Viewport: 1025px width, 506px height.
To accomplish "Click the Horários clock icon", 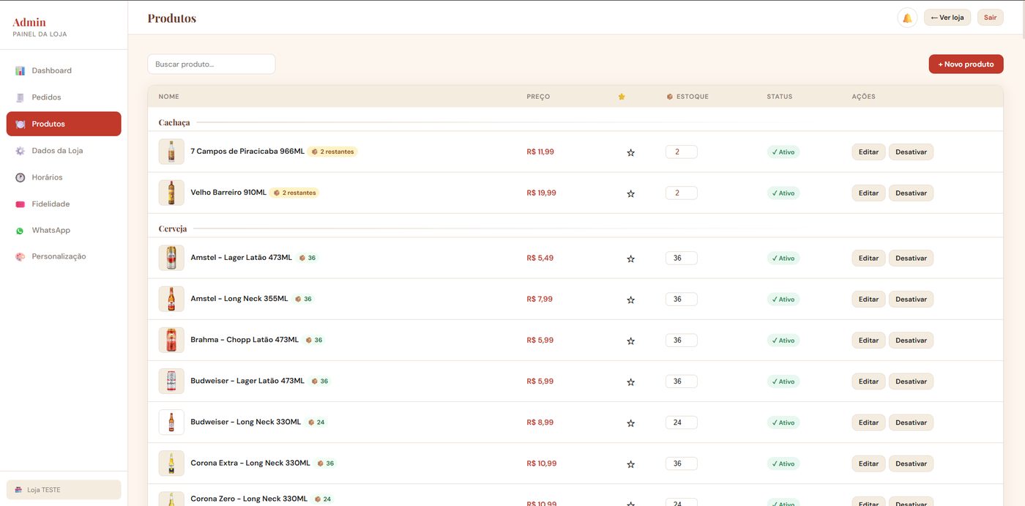I will tap(20, 177).
